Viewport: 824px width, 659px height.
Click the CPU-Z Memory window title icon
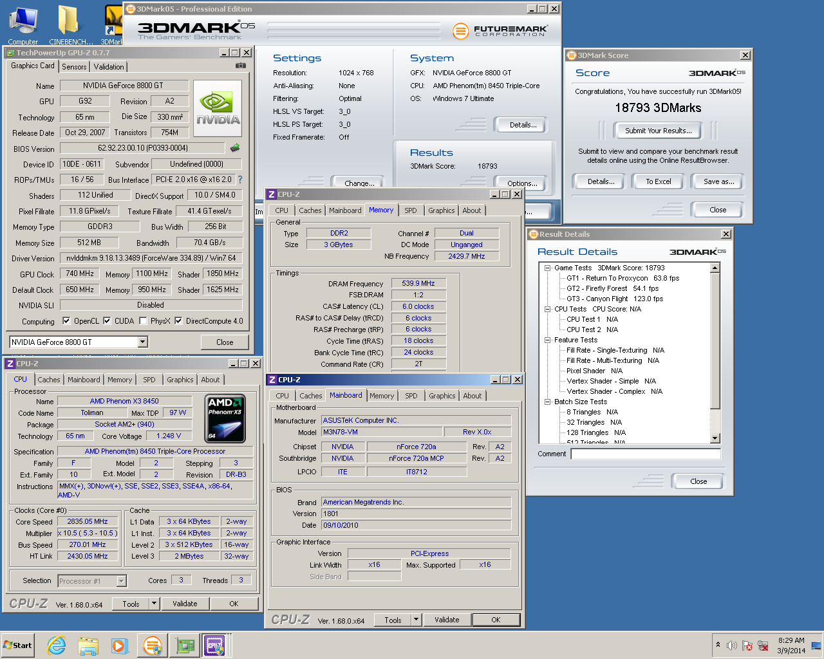pos(272,194)
